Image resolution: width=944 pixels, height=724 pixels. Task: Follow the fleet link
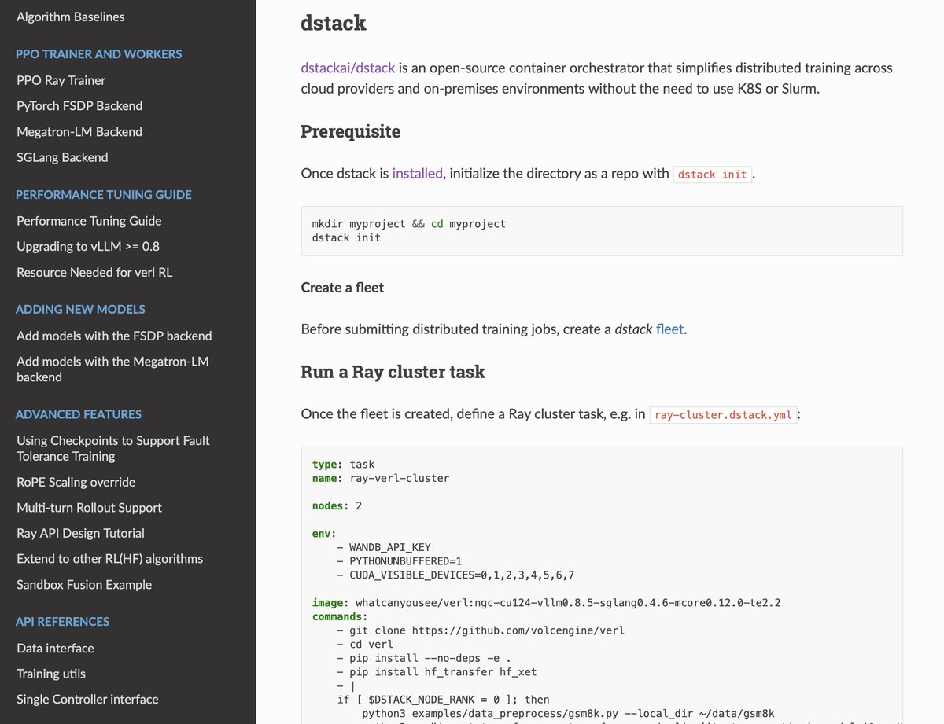click(669, 329)
